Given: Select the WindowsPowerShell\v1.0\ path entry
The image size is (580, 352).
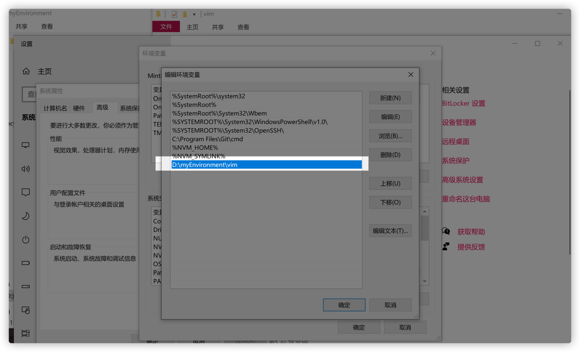Looking at the screenshot, I should (x=266, y=122).
